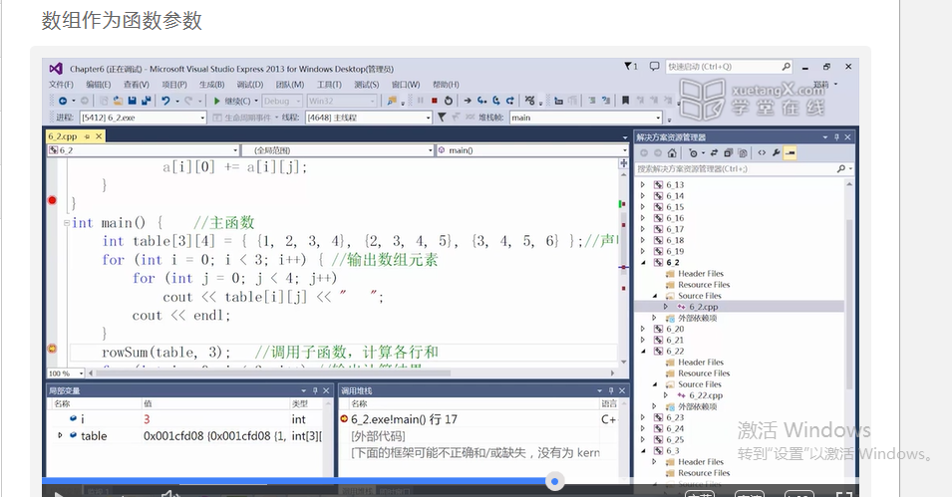Collapse the 6_22 project node
This screenshot has height=497, width=952.
point(642,351)
